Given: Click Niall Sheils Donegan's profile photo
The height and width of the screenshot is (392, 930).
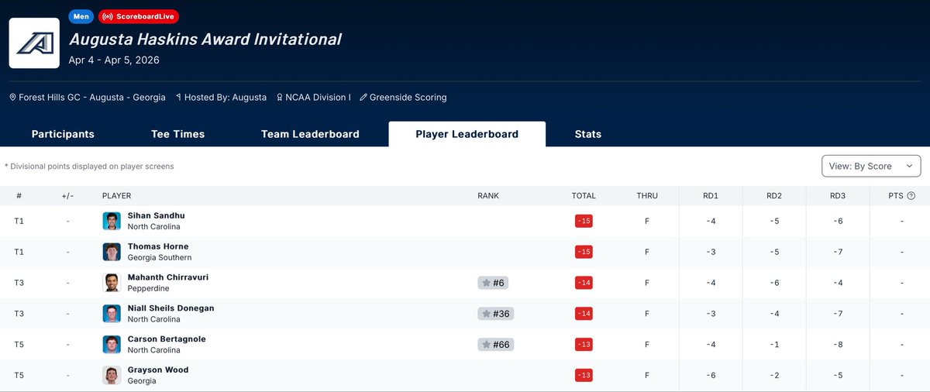Looking at the screenshot, I should [x=112, y=314].
